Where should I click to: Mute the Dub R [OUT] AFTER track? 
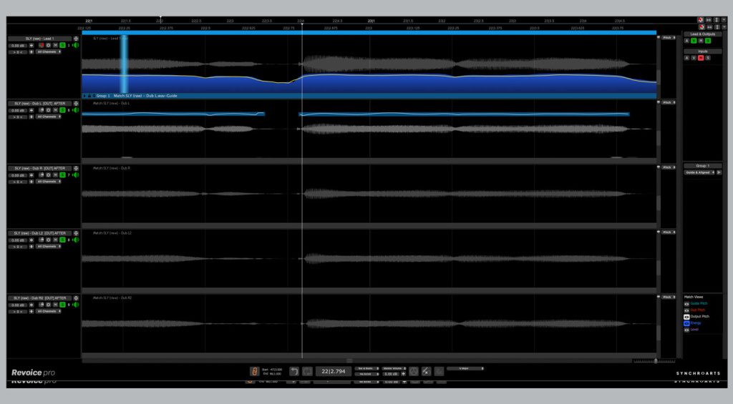click(55, 175)
